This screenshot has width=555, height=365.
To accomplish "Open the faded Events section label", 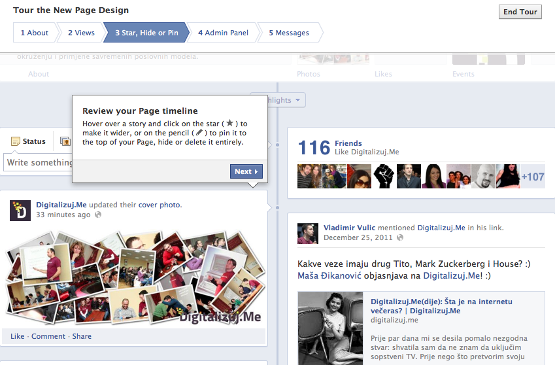I will (463, 74).
